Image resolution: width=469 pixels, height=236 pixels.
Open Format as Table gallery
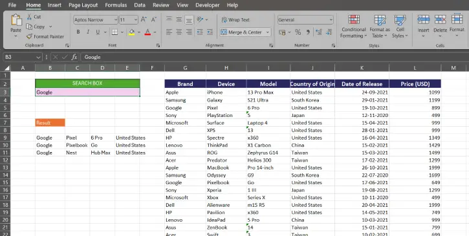coord(380,26)
